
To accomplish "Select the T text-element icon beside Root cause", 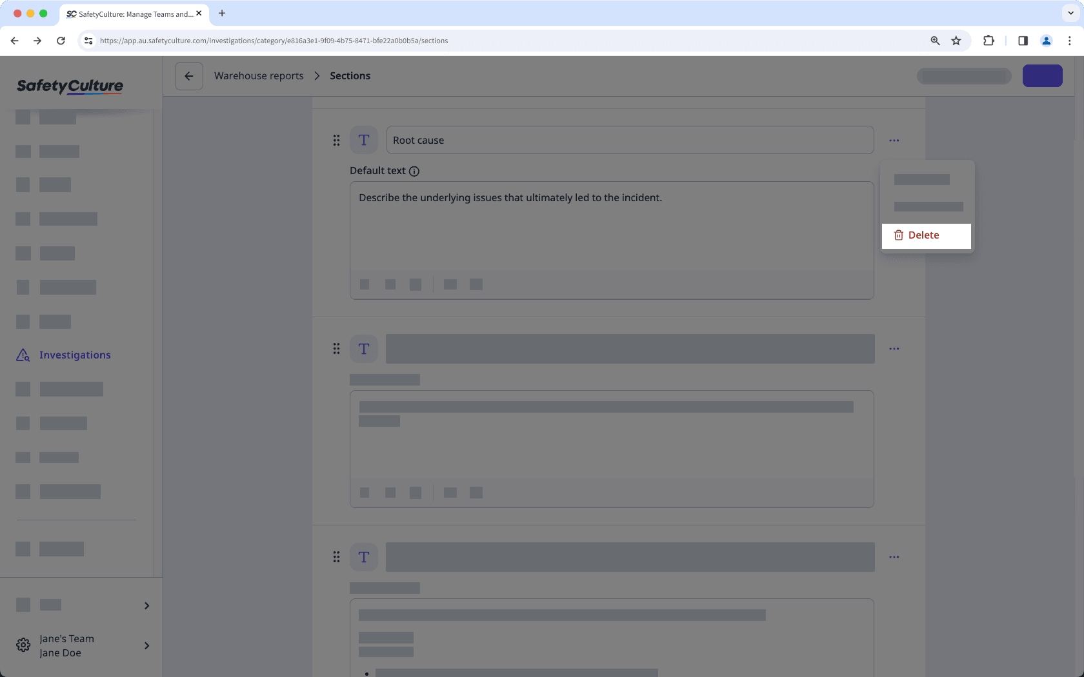I will click(x=364, y=140).
